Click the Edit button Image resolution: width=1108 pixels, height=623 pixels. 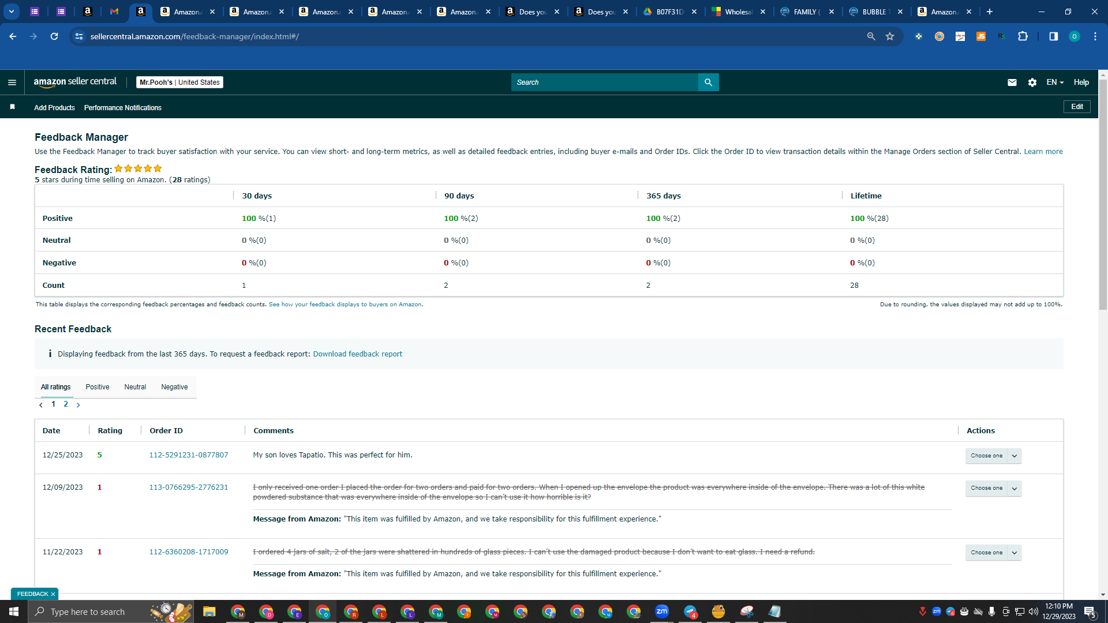1077,107
